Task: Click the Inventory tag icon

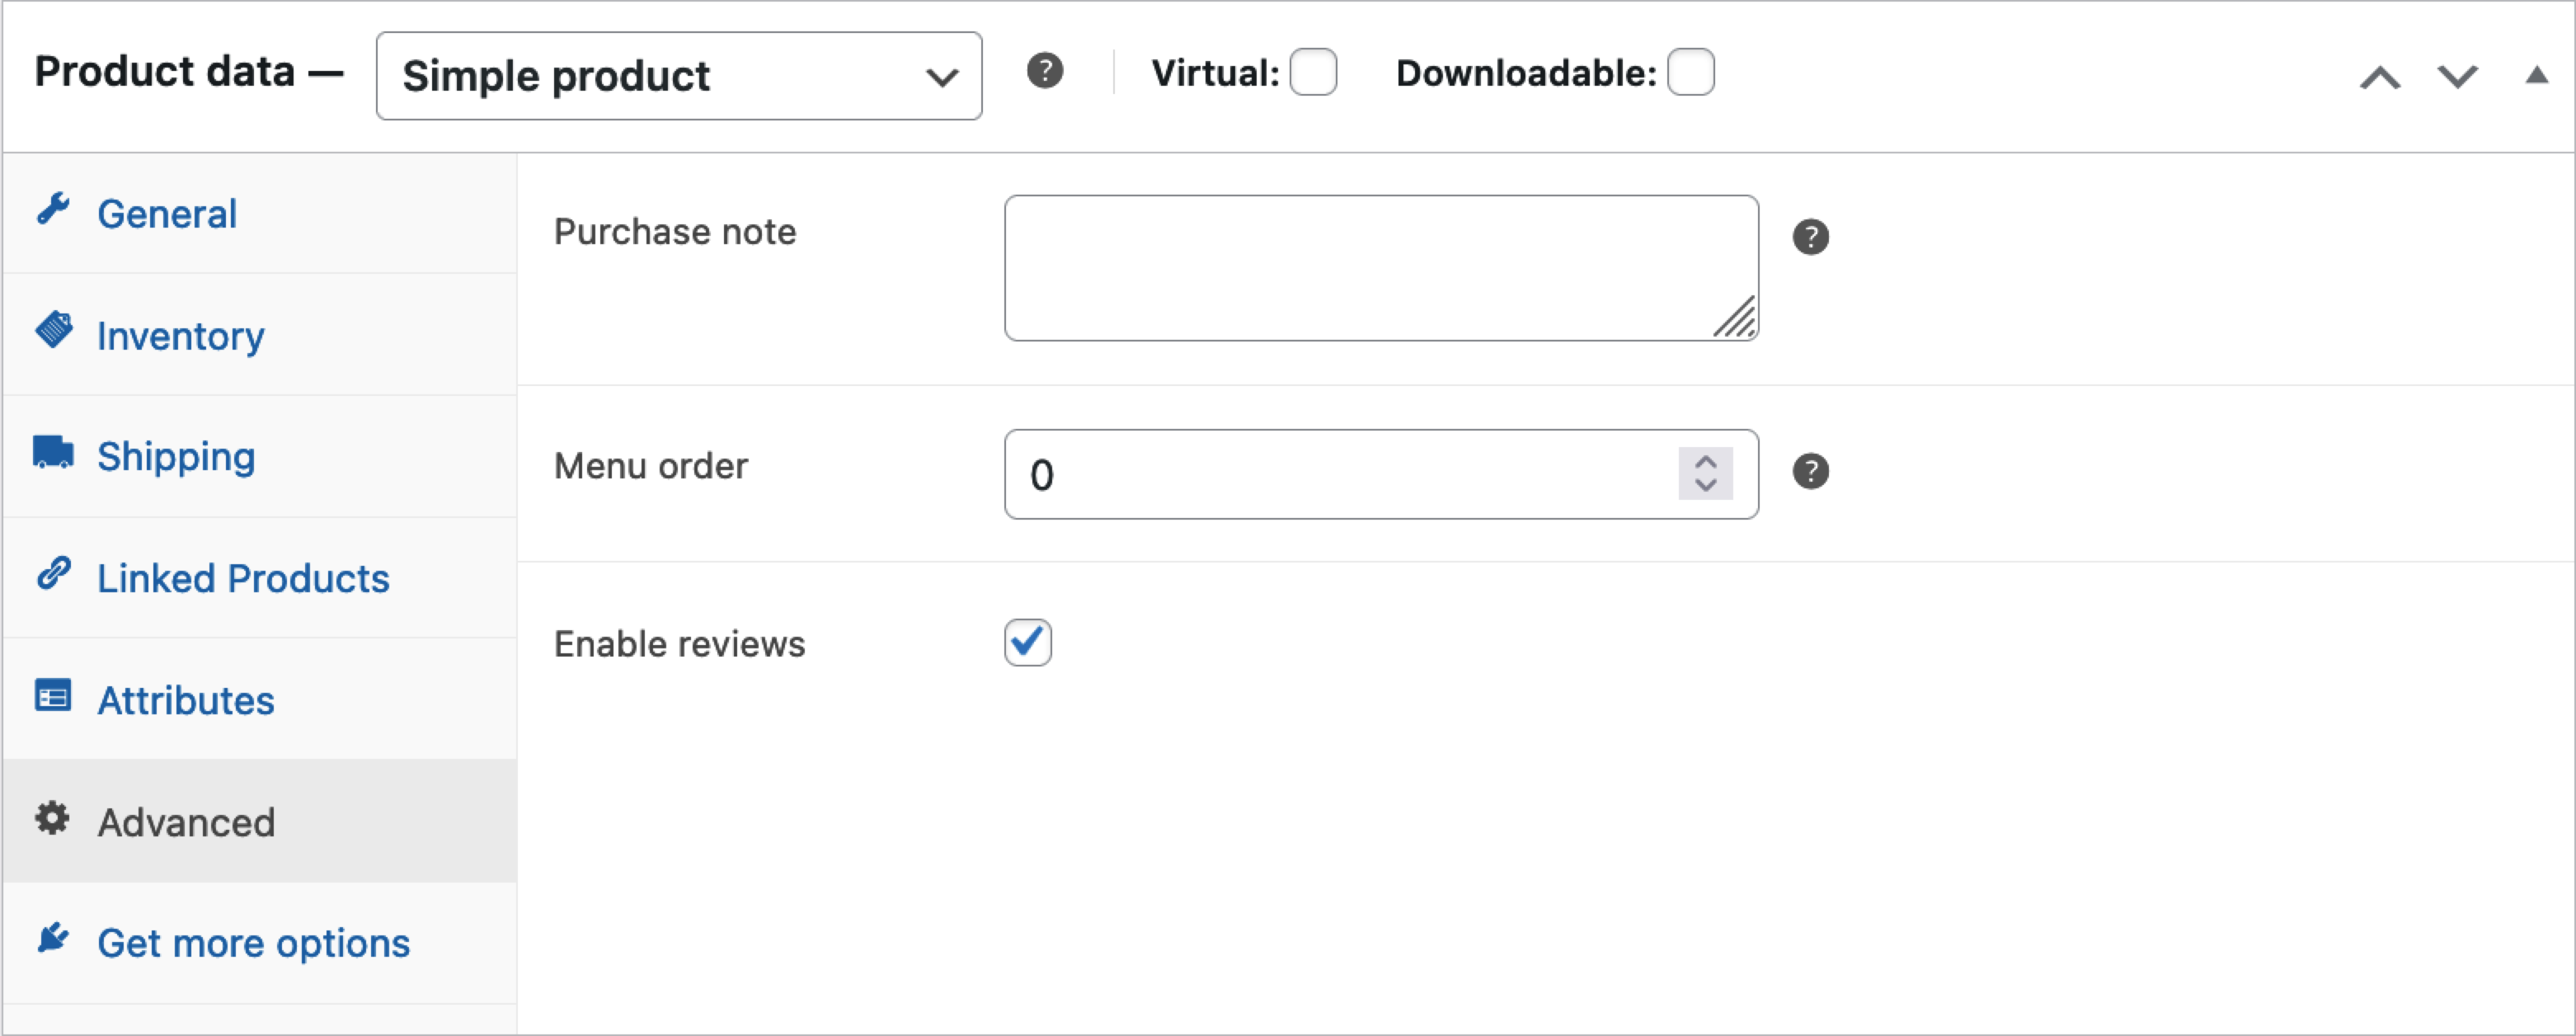Action: click(55, 330)
